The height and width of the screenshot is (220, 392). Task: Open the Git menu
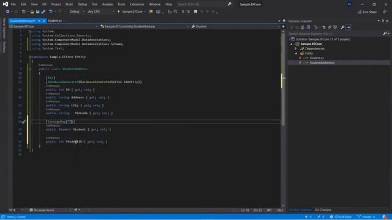pos(44,4)
